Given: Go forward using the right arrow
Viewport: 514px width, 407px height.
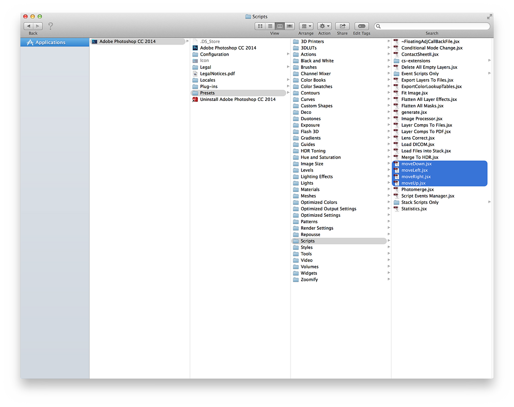Looking at the screenshot, I should [x=38, y=26].
